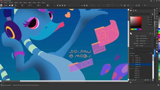Open the RGB color model dropdown
Image resolution: width=160 pixels, height=90 pixels.
(x=140, y=14)
